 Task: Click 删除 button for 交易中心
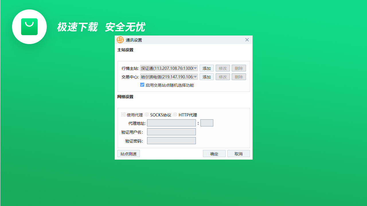tap(239, 77)
